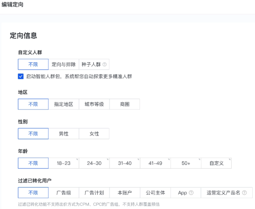
Task: Select 男性 gender option
Action: tap(64, 133)
